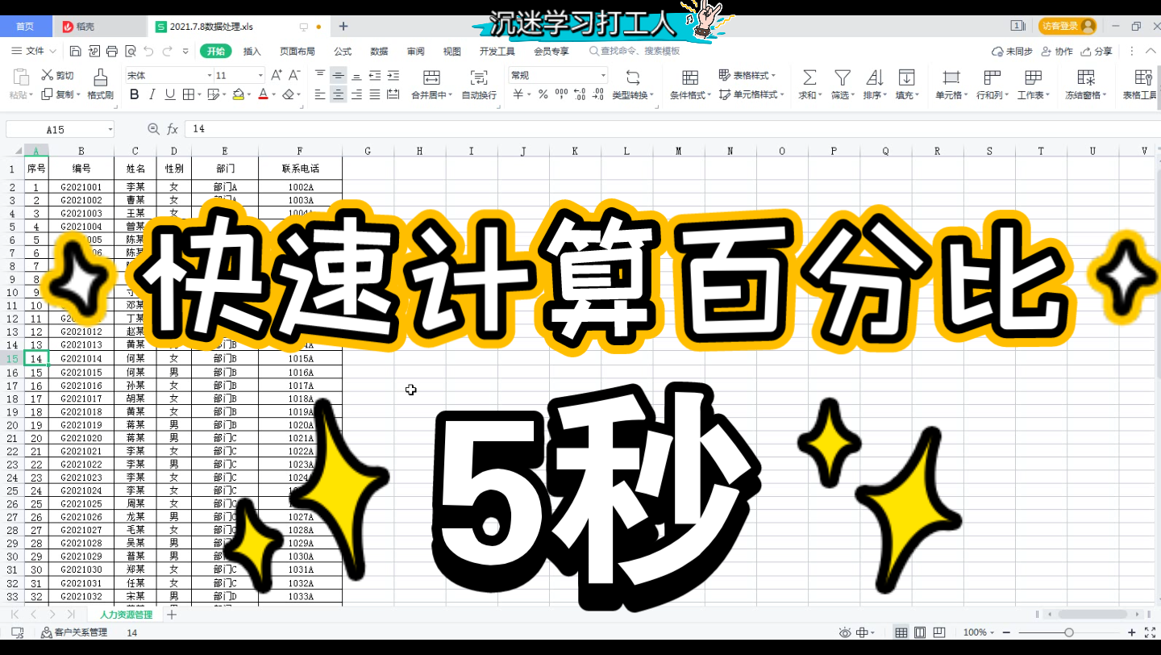1161x655 pixels.
Task: Open Print Preview icon
Action: pos(129,51)
